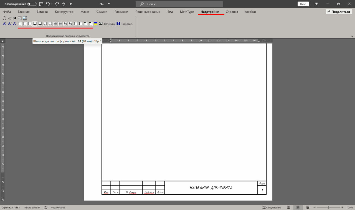Click the Поделиться share button
This screenshot has height=210, width=355.
click(339, 12)
